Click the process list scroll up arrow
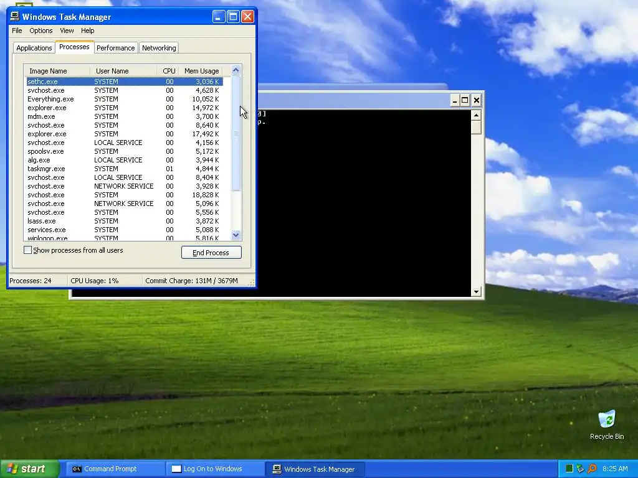Image resolution: width=638 pixels, height=478 pixels. tap(236, 70)
